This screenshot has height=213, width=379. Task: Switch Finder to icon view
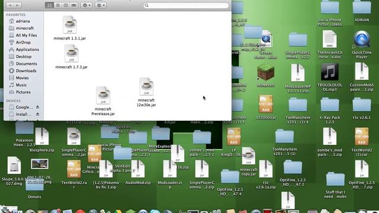[49, 5]
